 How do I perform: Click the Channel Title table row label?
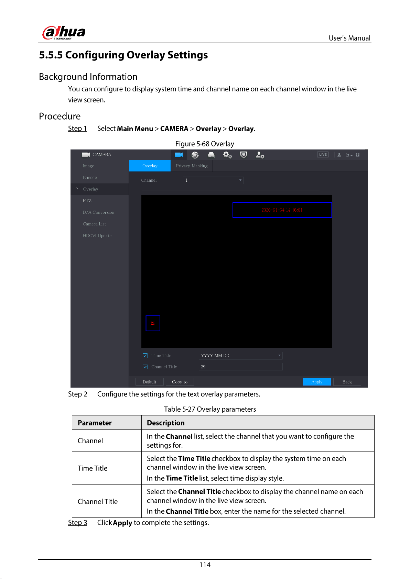(x=98, y=502)
